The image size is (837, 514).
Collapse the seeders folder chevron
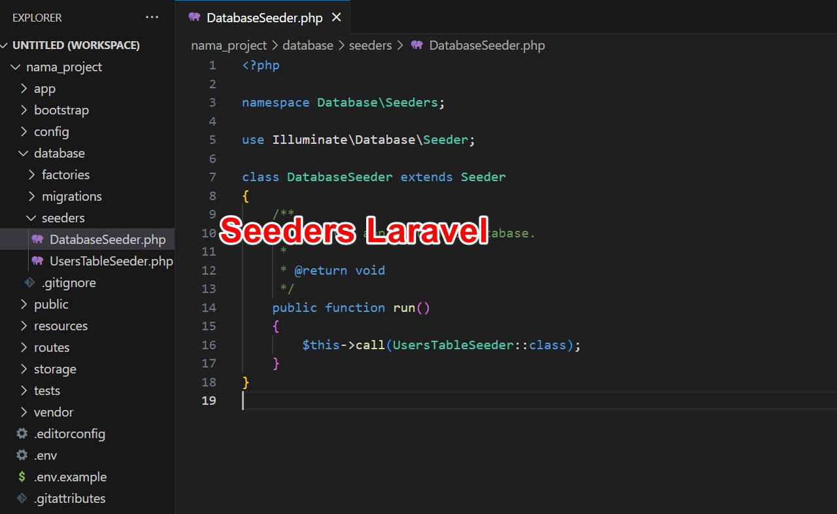tap(32, 218)
